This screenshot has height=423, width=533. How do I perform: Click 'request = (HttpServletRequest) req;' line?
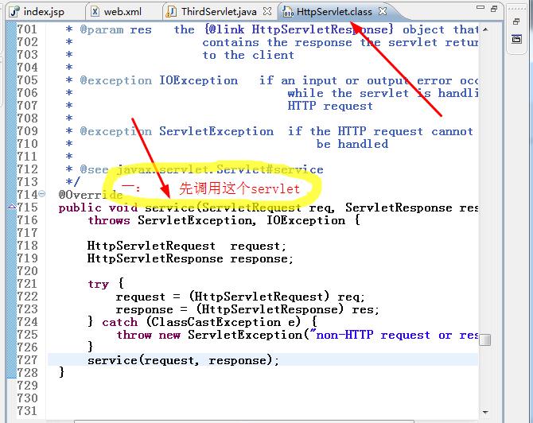click(240, 297)
